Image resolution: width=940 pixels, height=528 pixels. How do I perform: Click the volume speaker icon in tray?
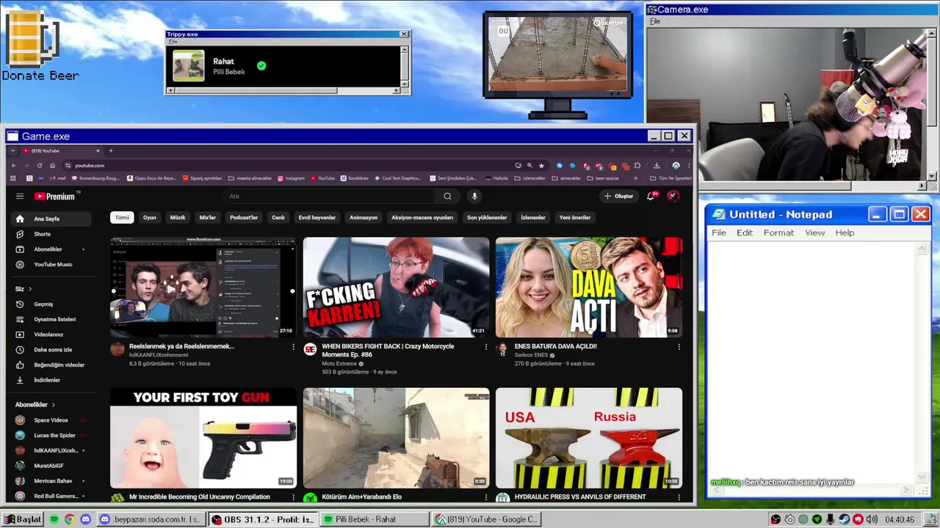pyautogui.click(x=872, y=519)
